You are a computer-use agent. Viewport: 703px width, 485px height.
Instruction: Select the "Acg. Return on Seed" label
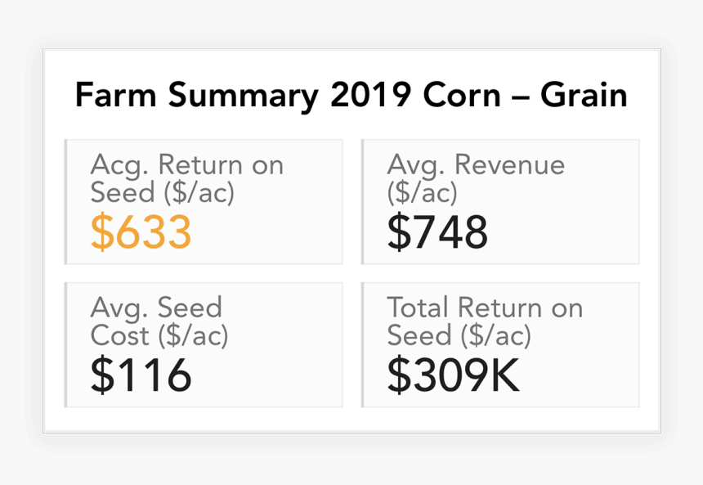(186, 178)
